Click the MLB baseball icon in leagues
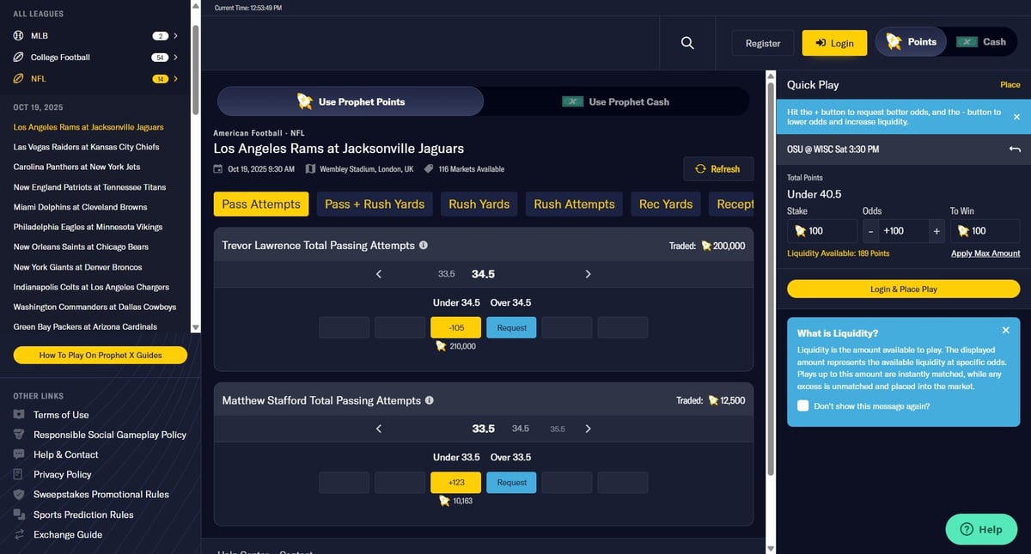The width and height of the screenshot is (1031, 554). pyautogui.click(x=19, y=36)
